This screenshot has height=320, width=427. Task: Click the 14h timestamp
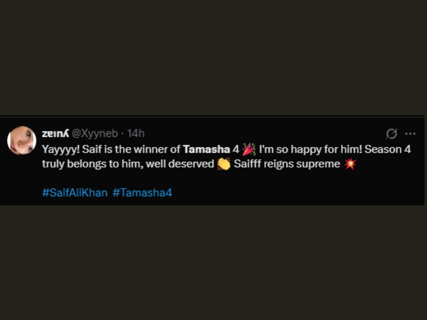[x=136, y=133]
